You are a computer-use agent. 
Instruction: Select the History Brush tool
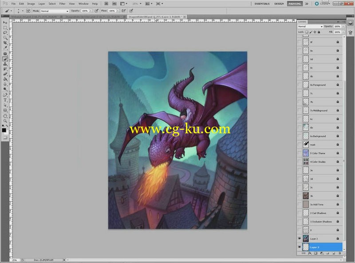(x=5, y=69)
